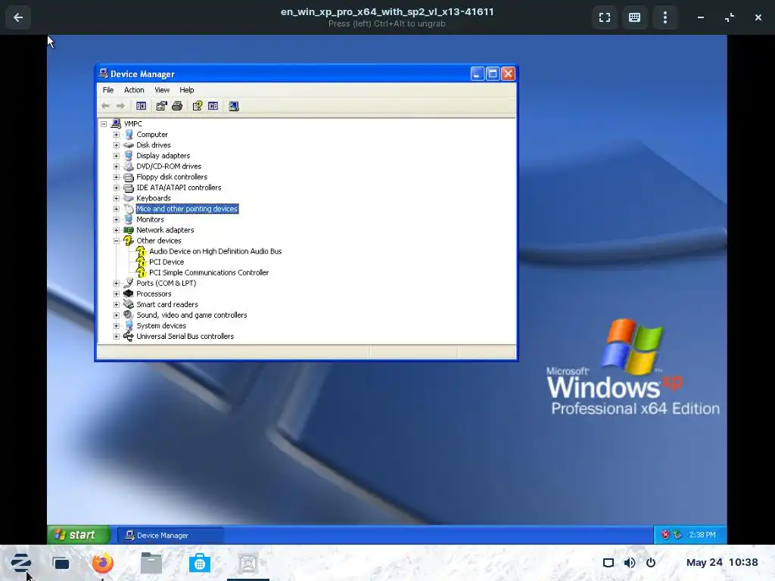
Task: Open the View menu
Action: click(162, 90)
